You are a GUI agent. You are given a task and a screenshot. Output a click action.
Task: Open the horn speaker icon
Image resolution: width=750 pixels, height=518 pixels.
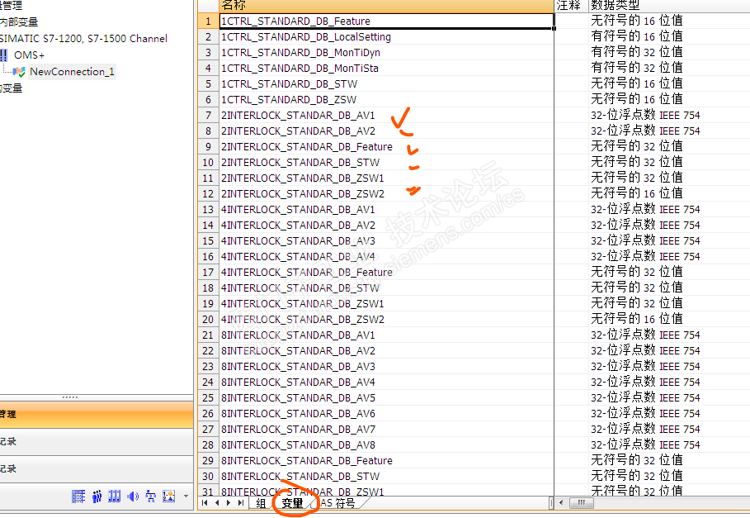pos(133,497)
